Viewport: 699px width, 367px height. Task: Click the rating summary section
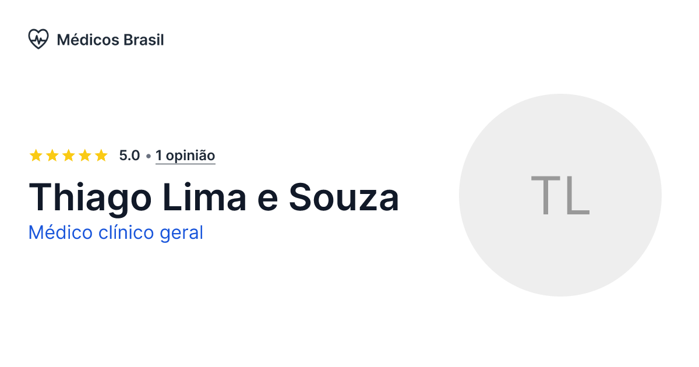[122, 156]
